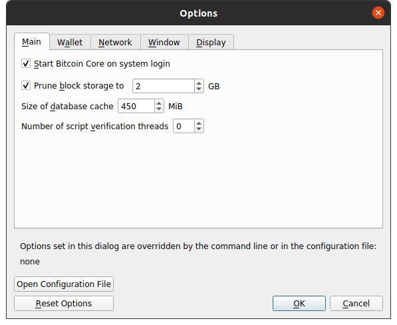Select the Window tab

tap(164, 42)
